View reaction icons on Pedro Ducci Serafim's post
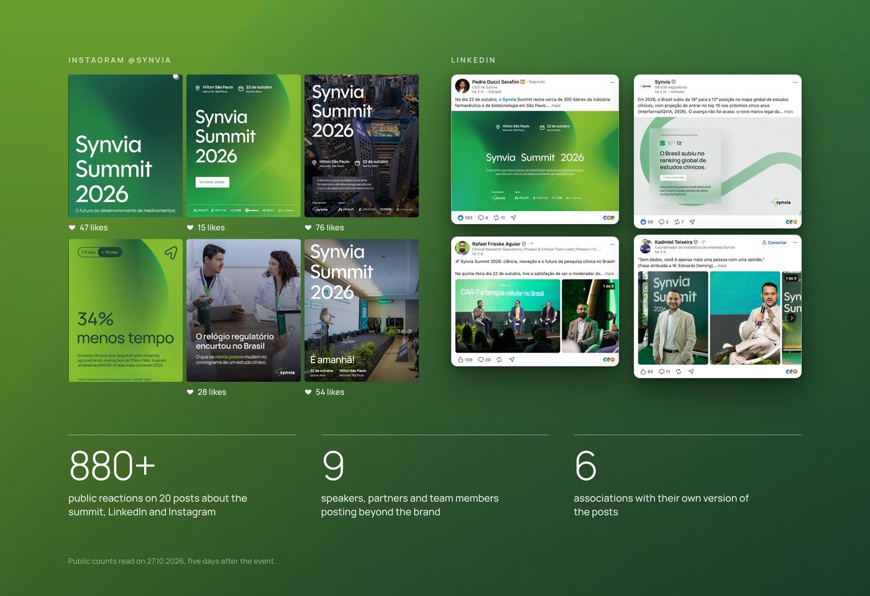 (608, 218)
